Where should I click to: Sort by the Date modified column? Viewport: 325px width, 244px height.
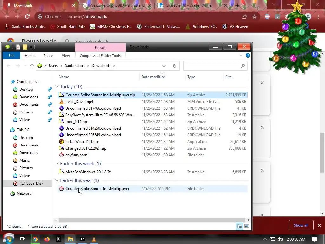pyautogui.click(x=153, y=77)
